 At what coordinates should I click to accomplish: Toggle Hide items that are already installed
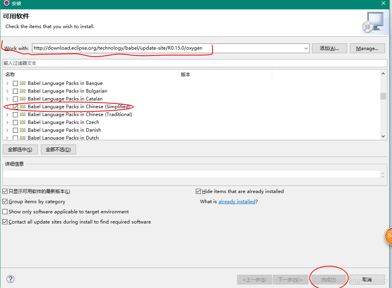(x=198, y=191)
